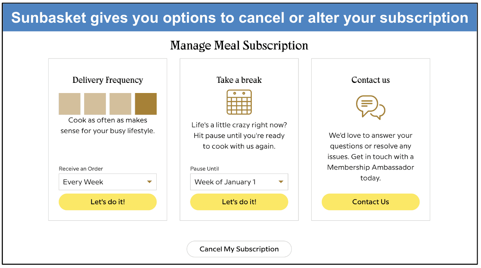
Task: Click the Manage Meal Subscription title
Action: pos(239,46)
